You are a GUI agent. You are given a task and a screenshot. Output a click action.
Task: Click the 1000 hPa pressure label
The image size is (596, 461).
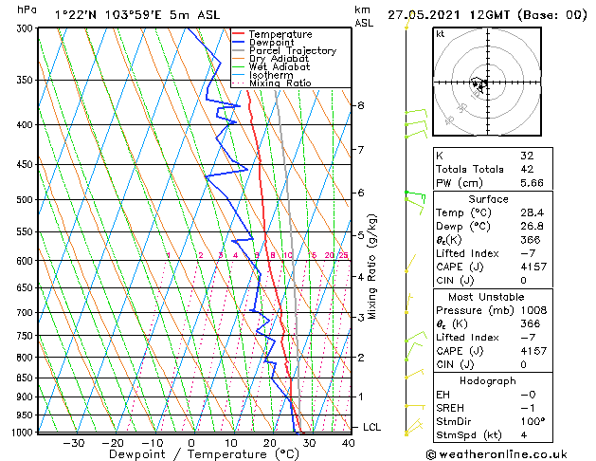pyautogui.click(x=24, y=433)
